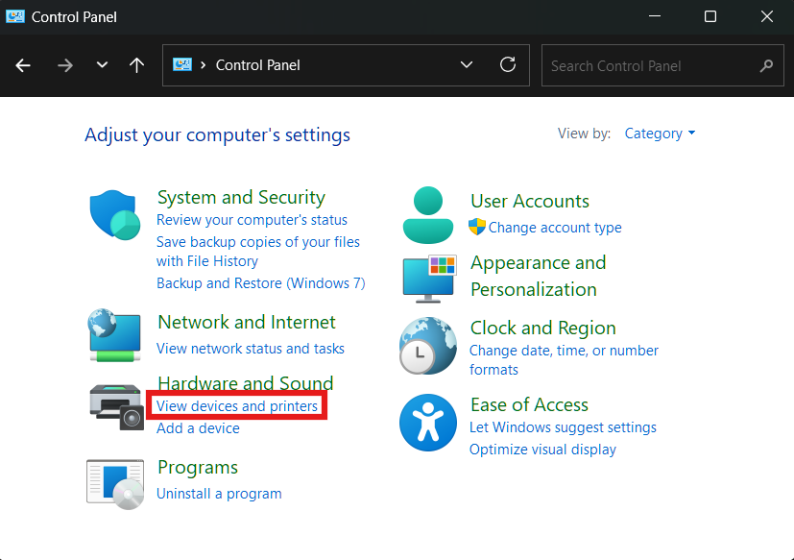The image size is (794, 560).
Task: Expand the recent locations chevron
Action: tap(102, 65)
